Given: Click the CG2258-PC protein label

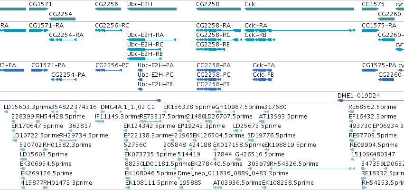Looking at the screenshot, I should (213, 75).
